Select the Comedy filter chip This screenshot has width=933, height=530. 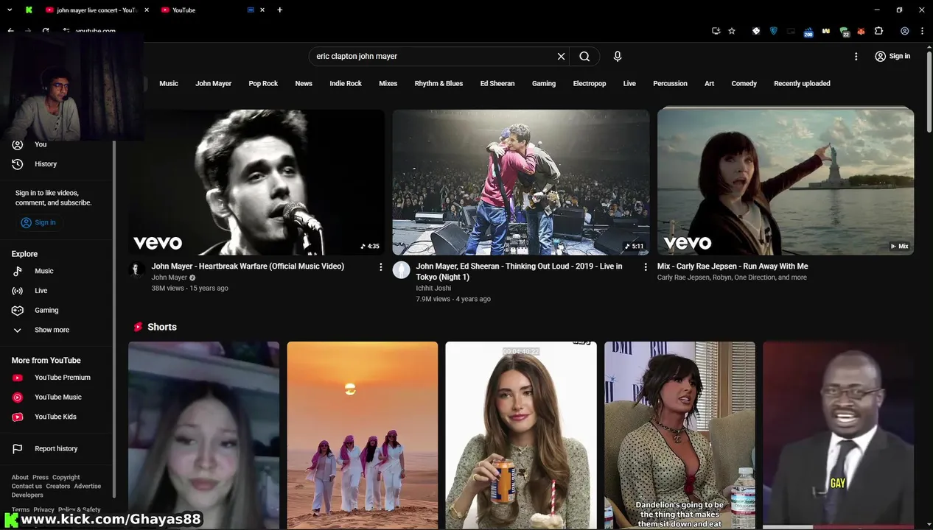744,84
